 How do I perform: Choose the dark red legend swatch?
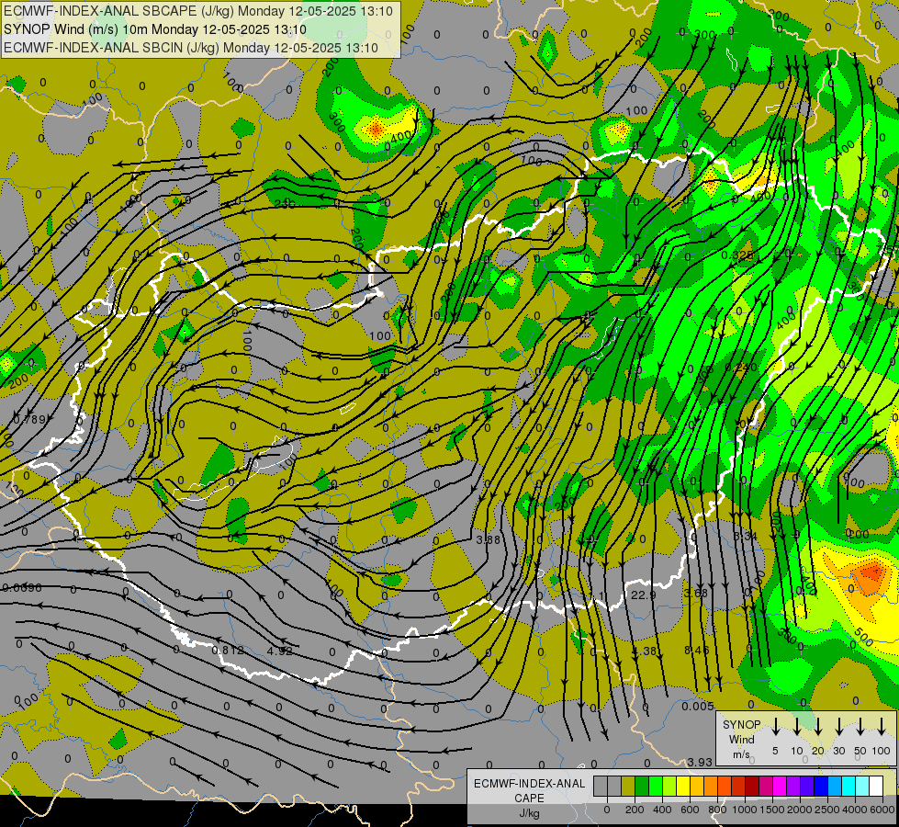[x=752, y=786]
